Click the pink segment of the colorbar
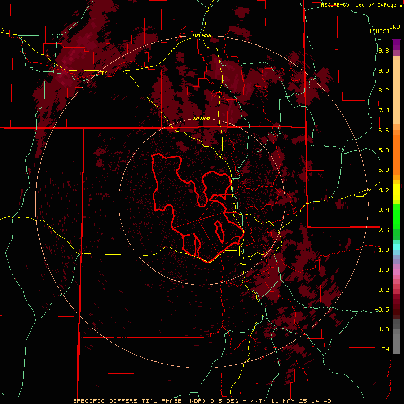This screenshot has width=404, height=404. point(396,272)
